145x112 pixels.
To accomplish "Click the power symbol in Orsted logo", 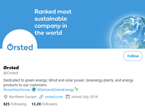I will pos(10,47).
